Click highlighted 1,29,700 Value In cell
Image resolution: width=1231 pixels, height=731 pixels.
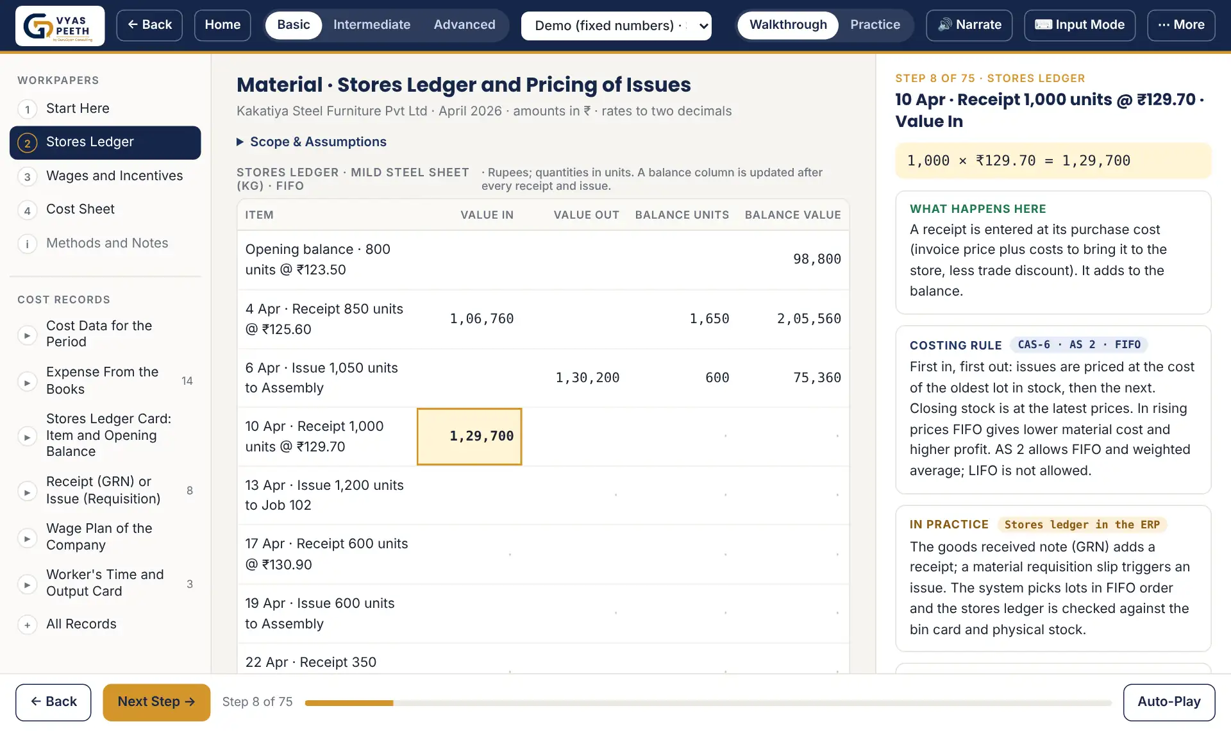click(x=469, y=437)
